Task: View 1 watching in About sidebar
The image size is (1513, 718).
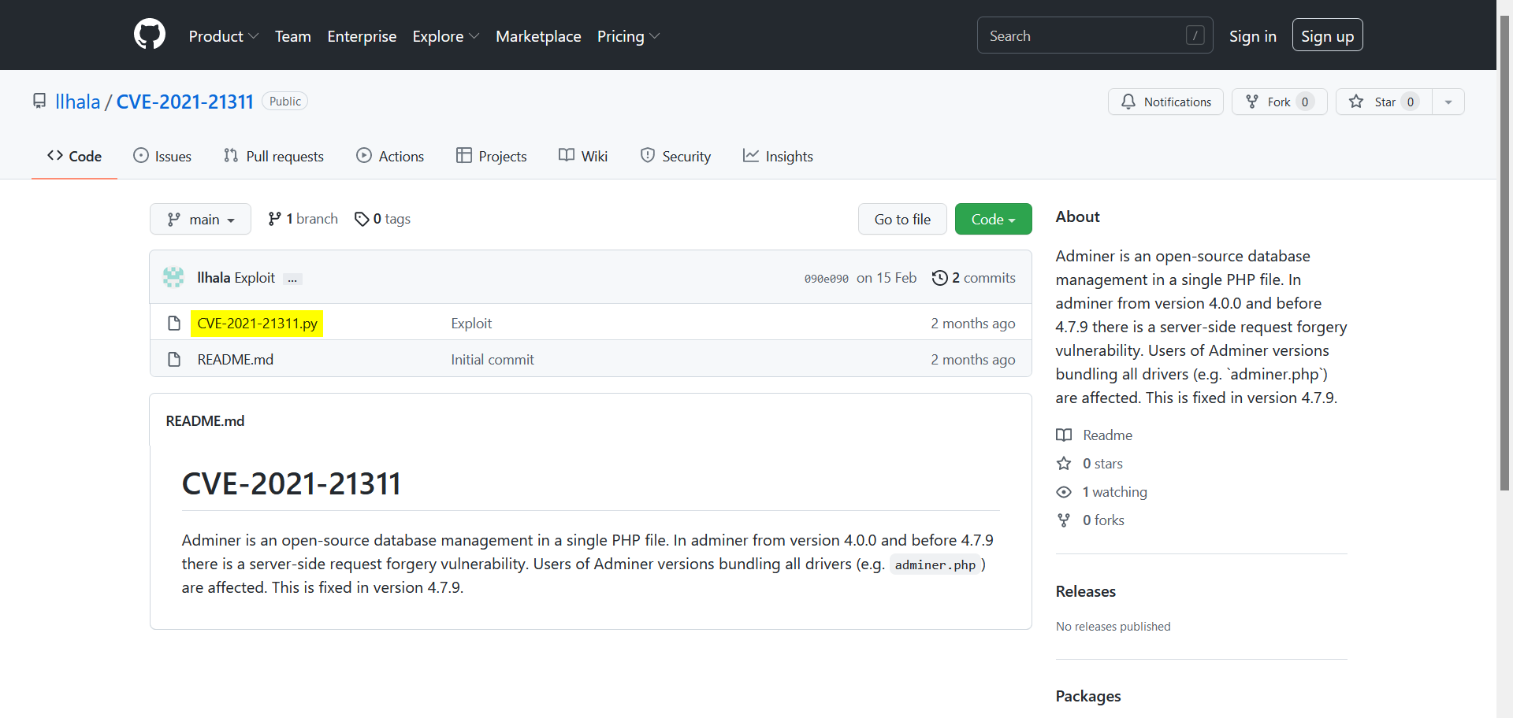Action: click(1114, 491)
